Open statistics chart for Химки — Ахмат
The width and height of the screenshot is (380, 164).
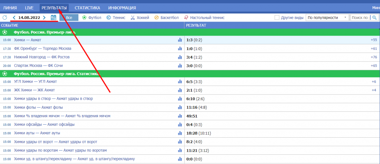coord(180,40)
